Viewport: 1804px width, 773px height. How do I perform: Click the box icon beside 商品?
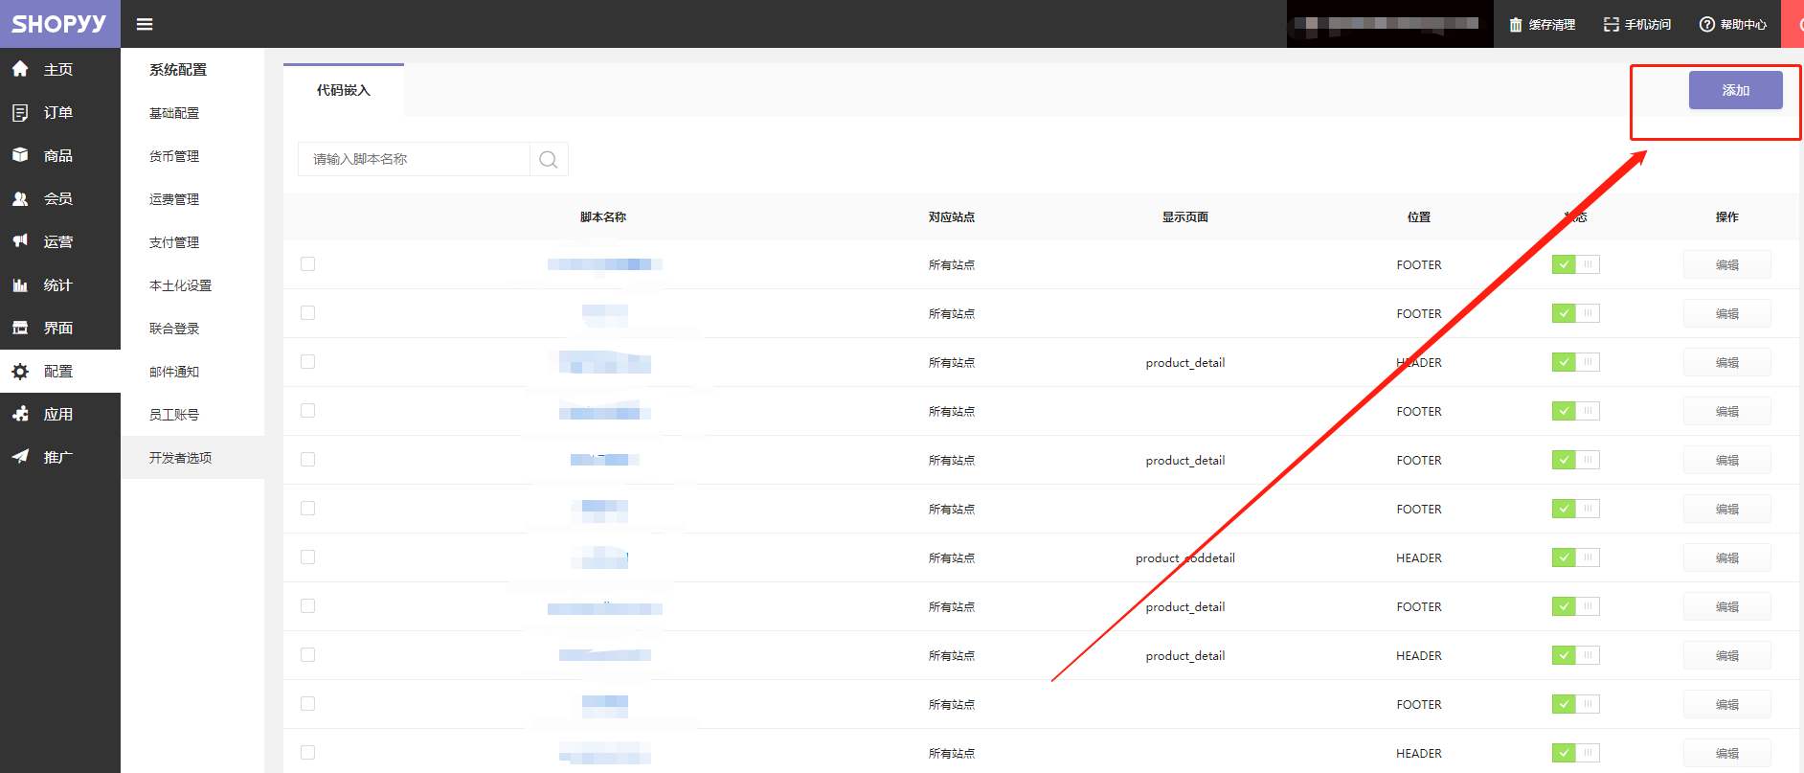point(20,155)
